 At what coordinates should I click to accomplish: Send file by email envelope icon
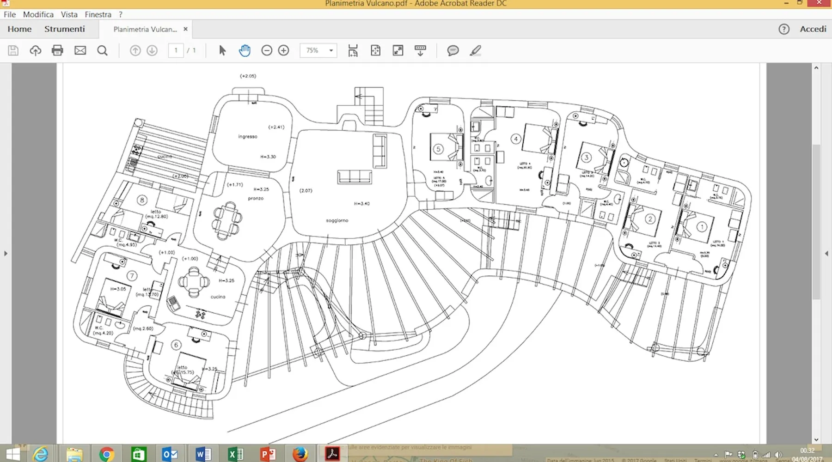80,50
